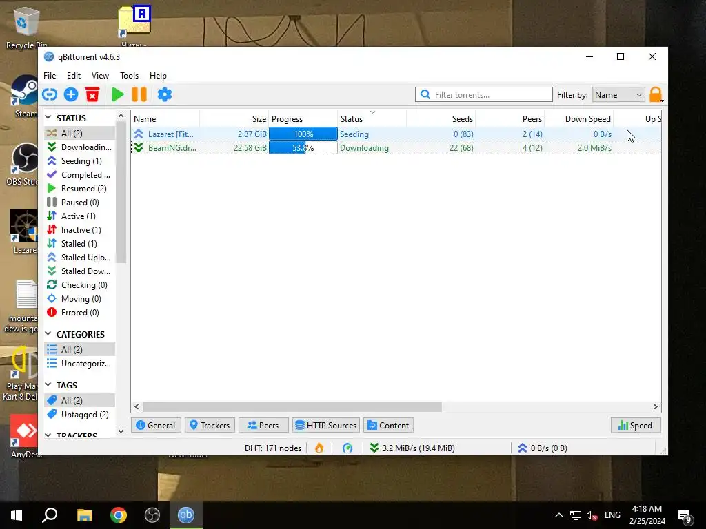
Task: Click the flame connection status icon
Action: (x=319, y=448)
